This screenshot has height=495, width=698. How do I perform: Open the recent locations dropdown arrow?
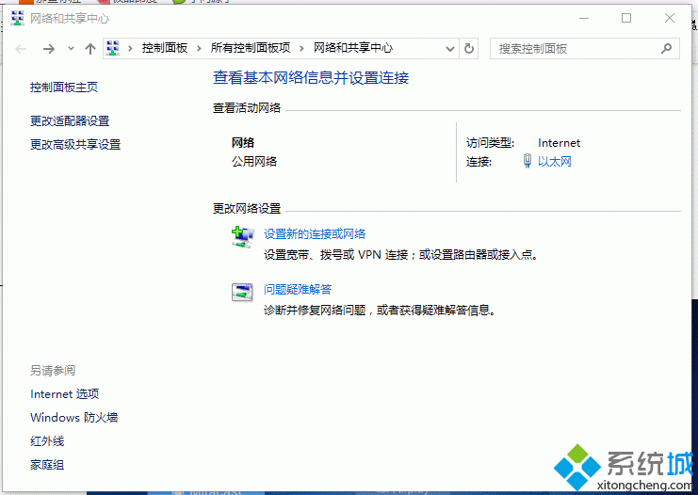[71, 49]
